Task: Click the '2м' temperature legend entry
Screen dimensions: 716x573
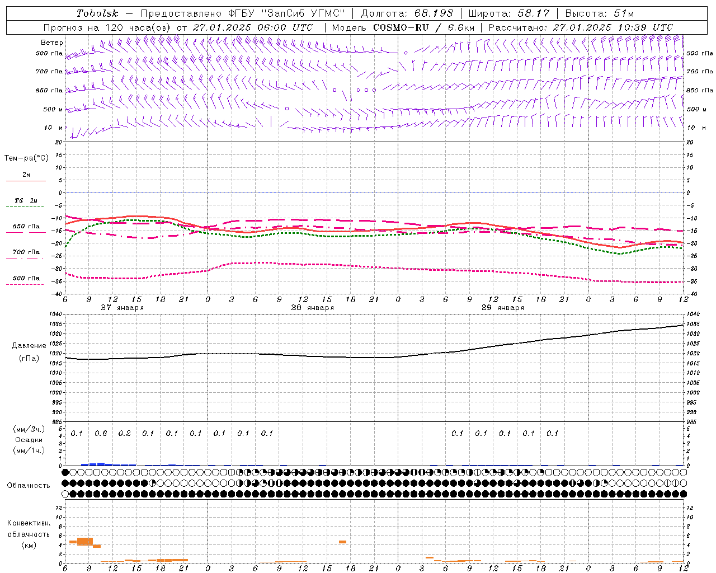Action: 26,175
